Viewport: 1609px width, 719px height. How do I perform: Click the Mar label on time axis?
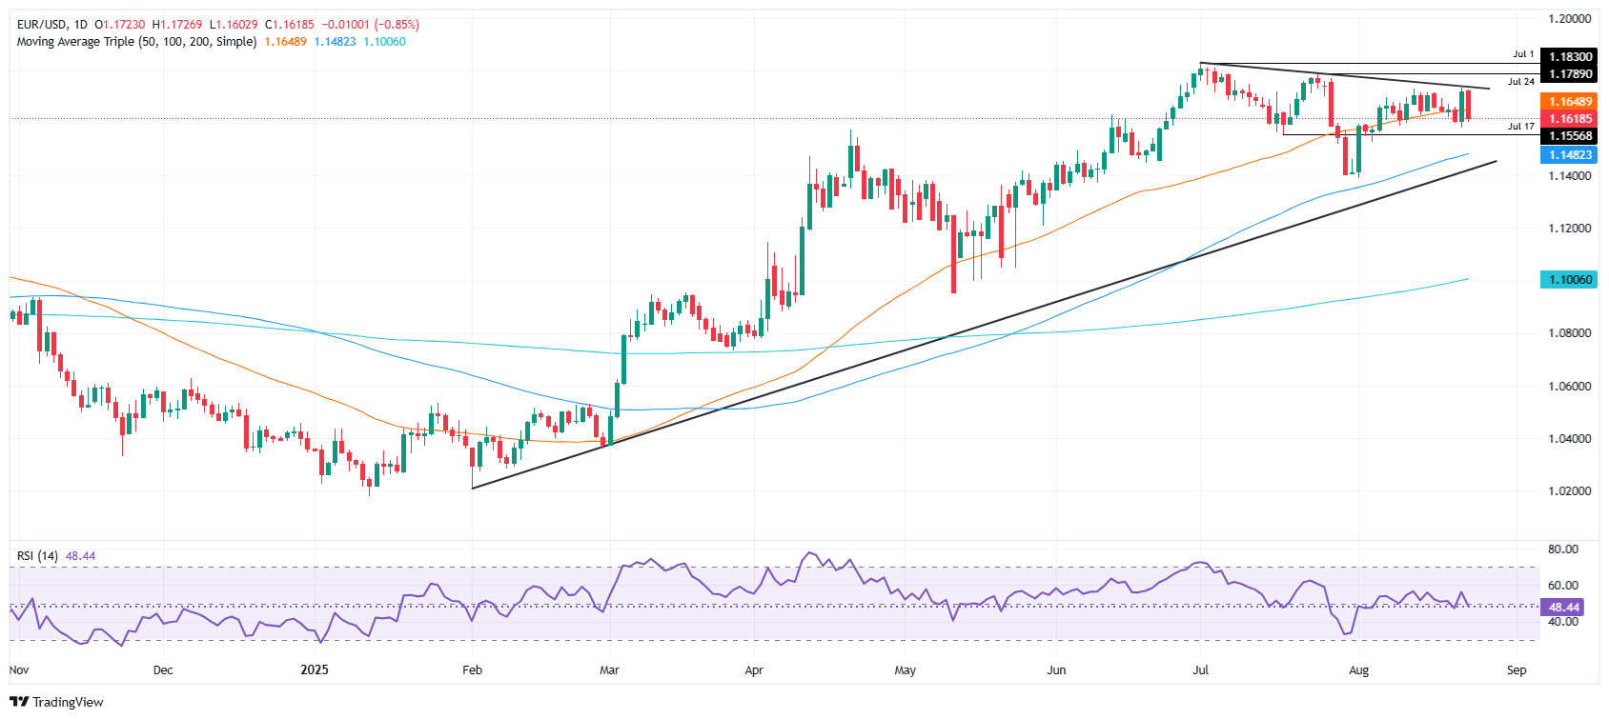point(609,669)
